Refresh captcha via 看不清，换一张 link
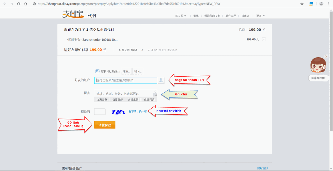333x171 pixels. [137, 111]
